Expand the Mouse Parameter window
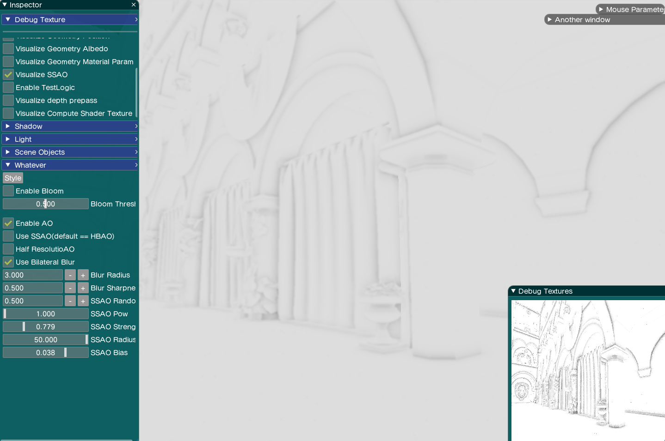The height and width of the screenshot is (441, 665). click(601, 9)
